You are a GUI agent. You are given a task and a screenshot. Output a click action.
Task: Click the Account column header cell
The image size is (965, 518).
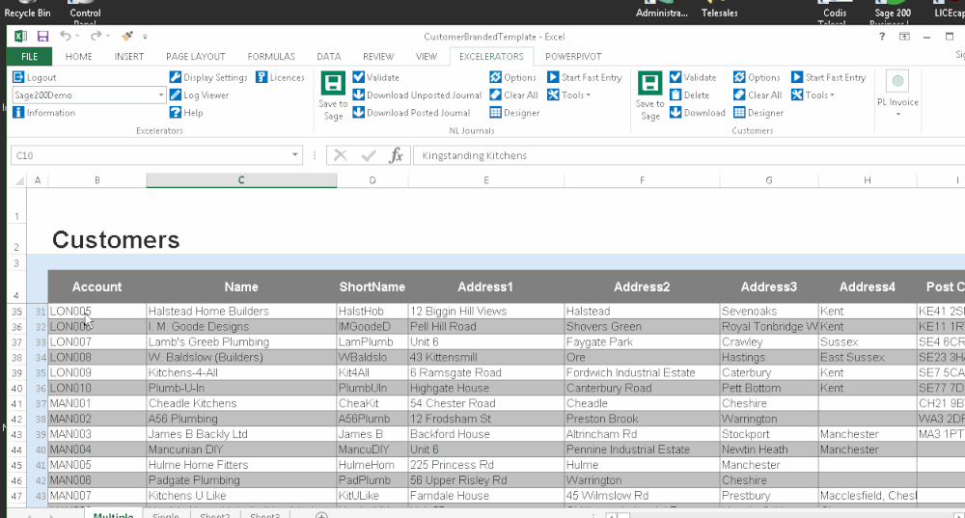[x=97, y=286]
